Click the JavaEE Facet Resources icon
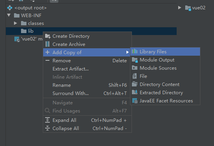 tap(135, 101)
